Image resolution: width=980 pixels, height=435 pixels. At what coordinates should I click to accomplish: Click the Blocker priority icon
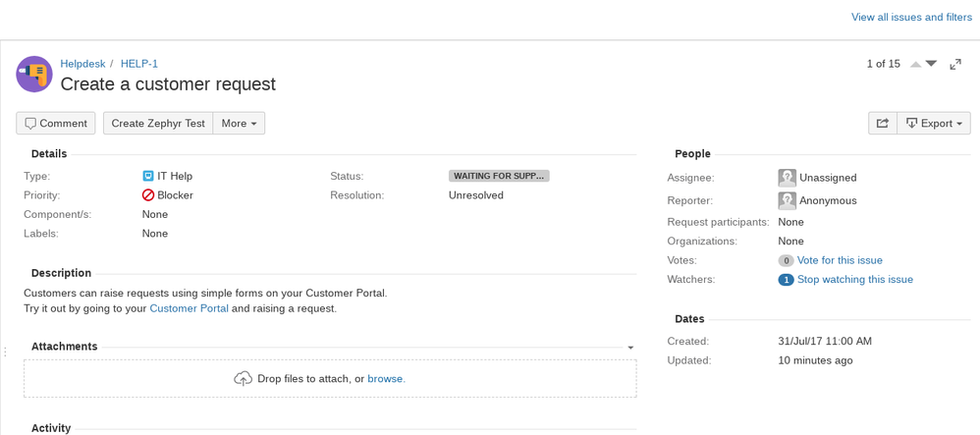pos(148,195)
